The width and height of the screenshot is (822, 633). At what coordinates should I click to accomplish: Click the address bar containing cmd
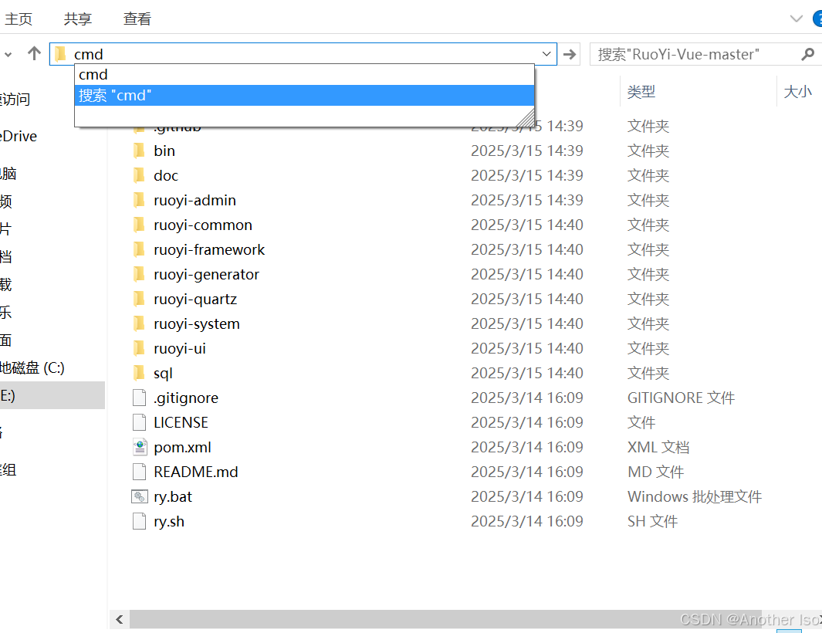pyautogui.click(x=303, y=54)
